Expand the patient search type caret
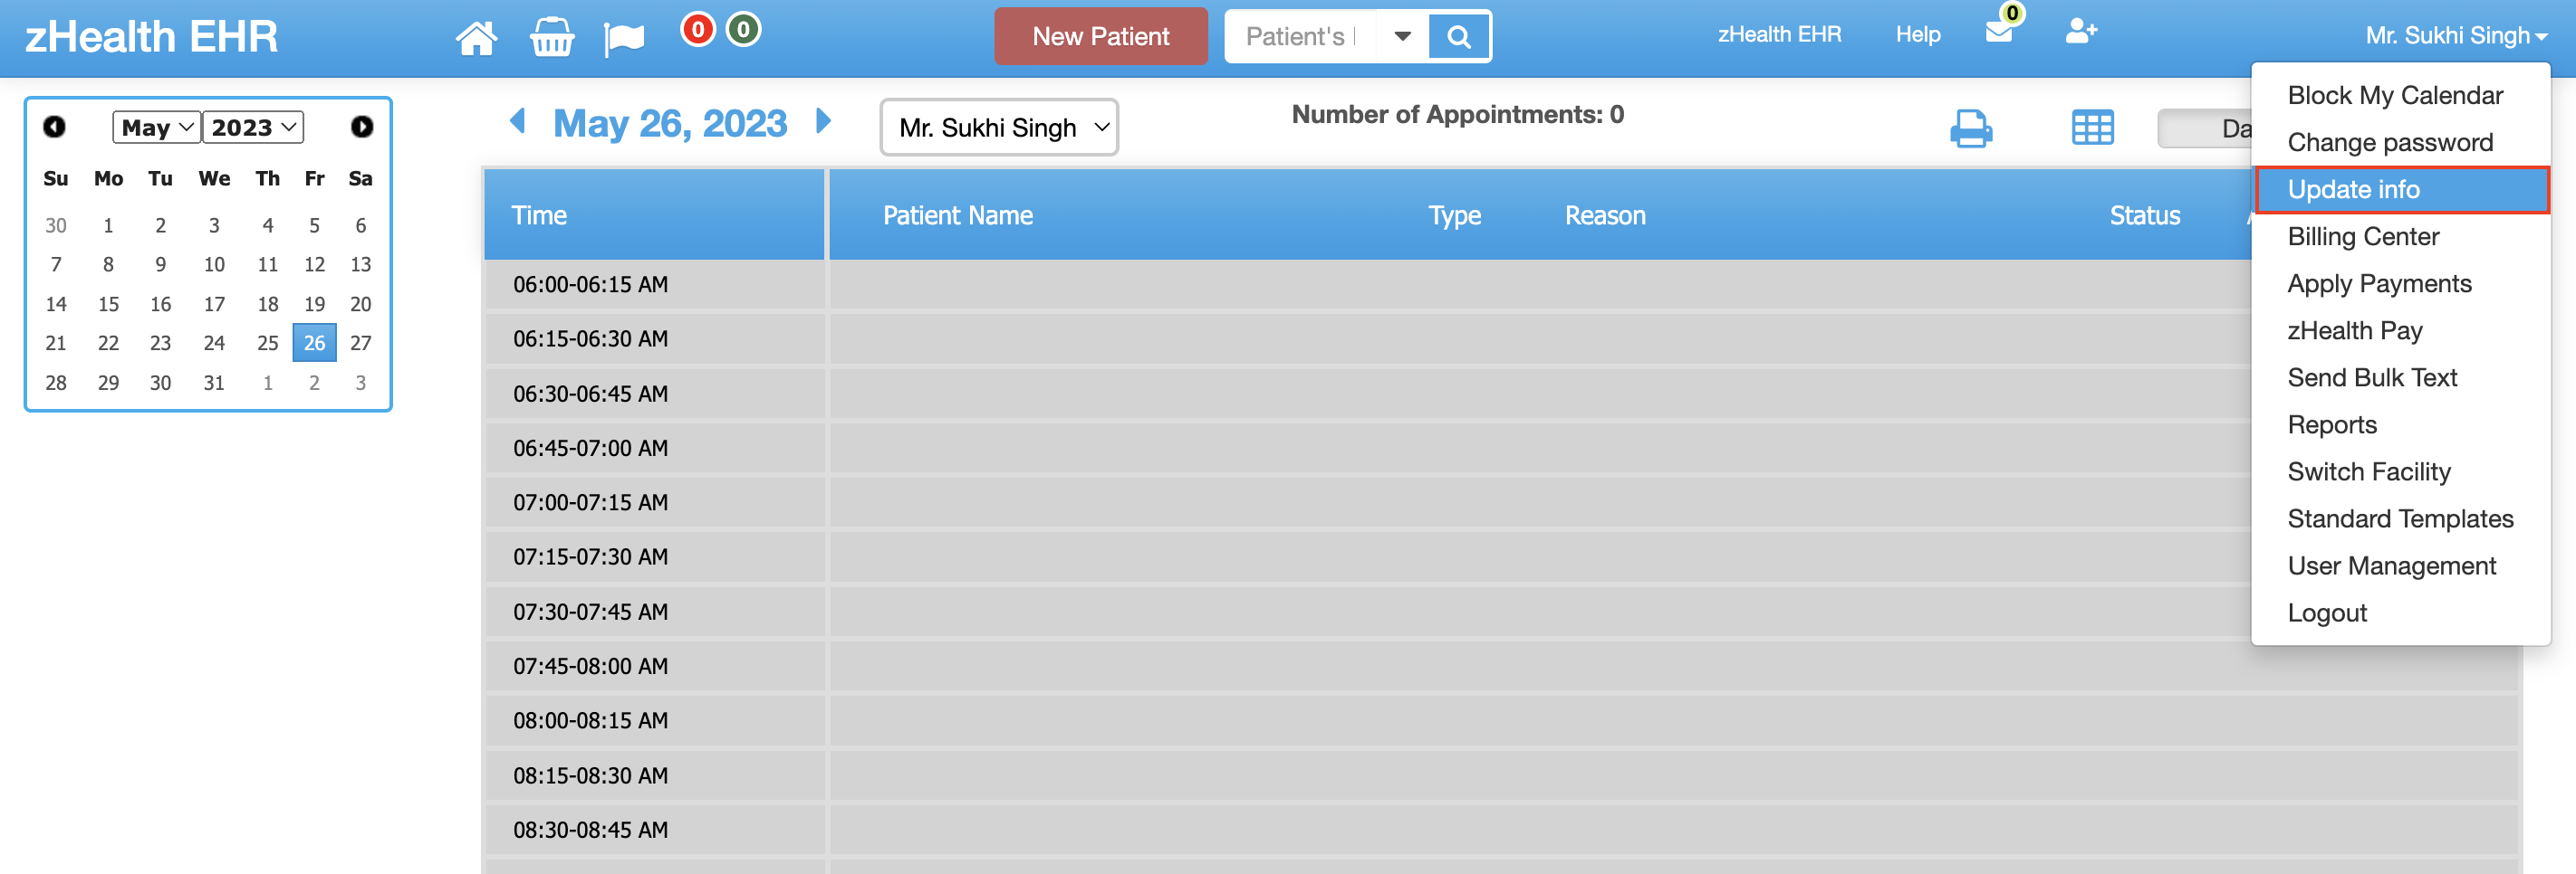This screenshot has width=2576, height=874. point(1402,37)
